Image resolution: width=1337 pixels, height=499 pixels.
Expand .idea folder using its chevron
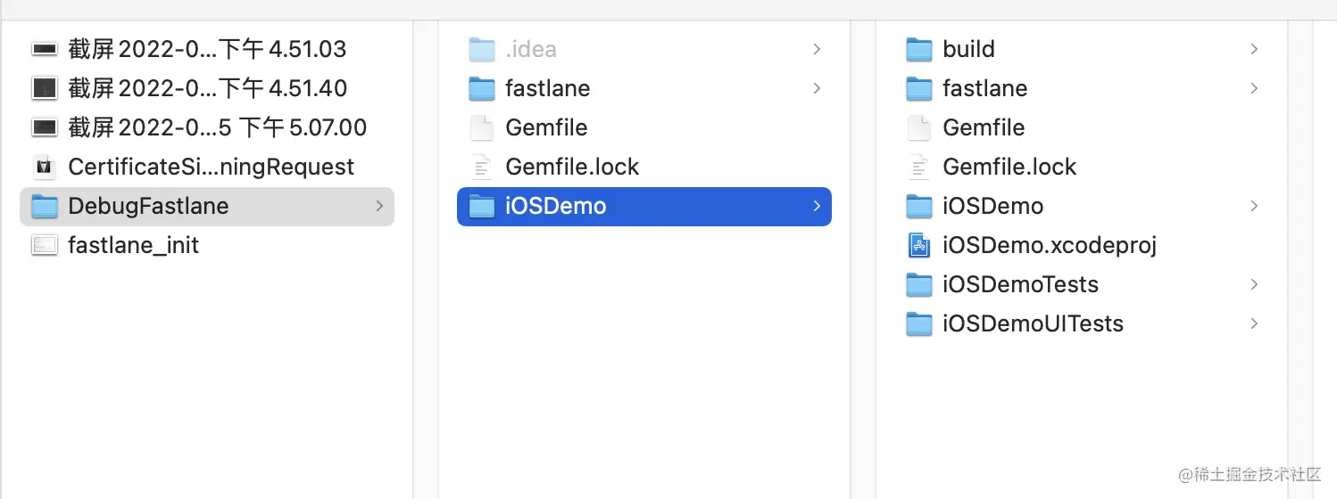coord(817,49)
